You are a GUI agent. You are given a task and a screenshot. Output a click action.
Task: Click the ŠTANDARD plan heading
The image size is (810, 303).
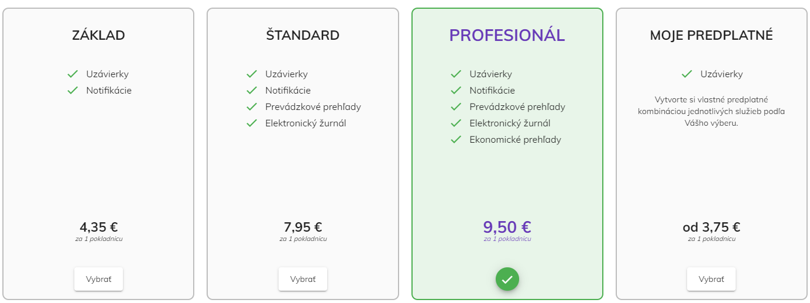(303, 35)
